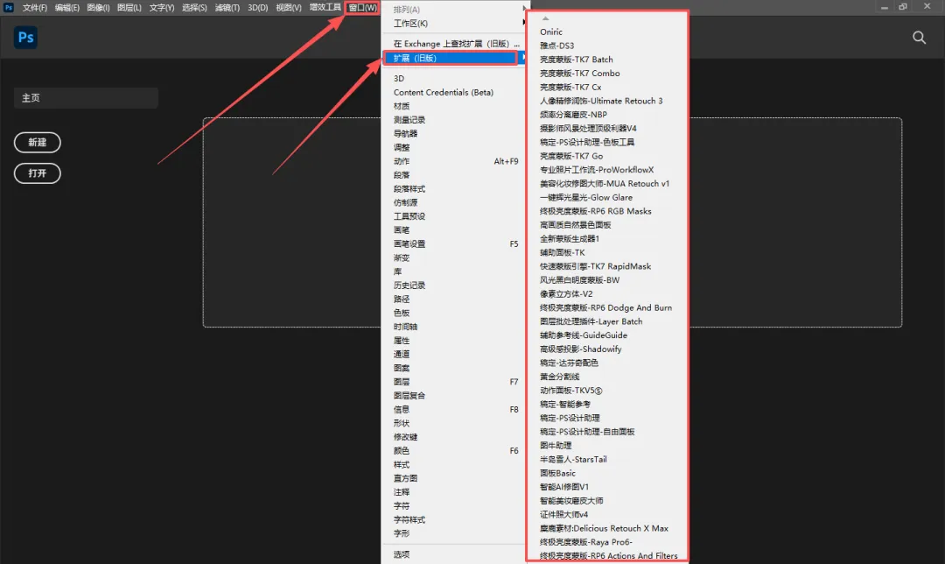Open 终极亮度蒙版-RP6 Dodge And Burn

[607, 307]
